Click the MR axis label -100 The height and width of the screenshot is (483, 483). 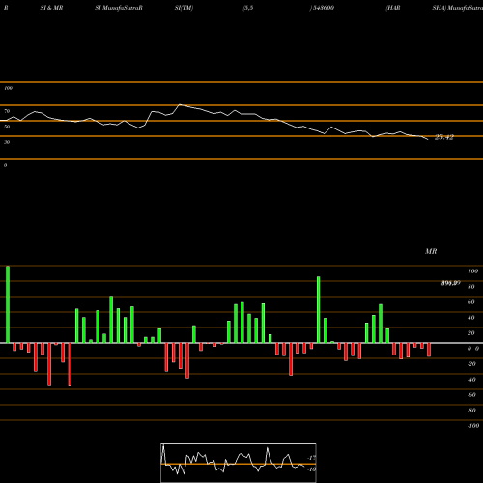pyautogui.click(x=473, y=426)
